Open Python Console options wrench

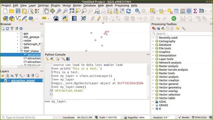63,59
